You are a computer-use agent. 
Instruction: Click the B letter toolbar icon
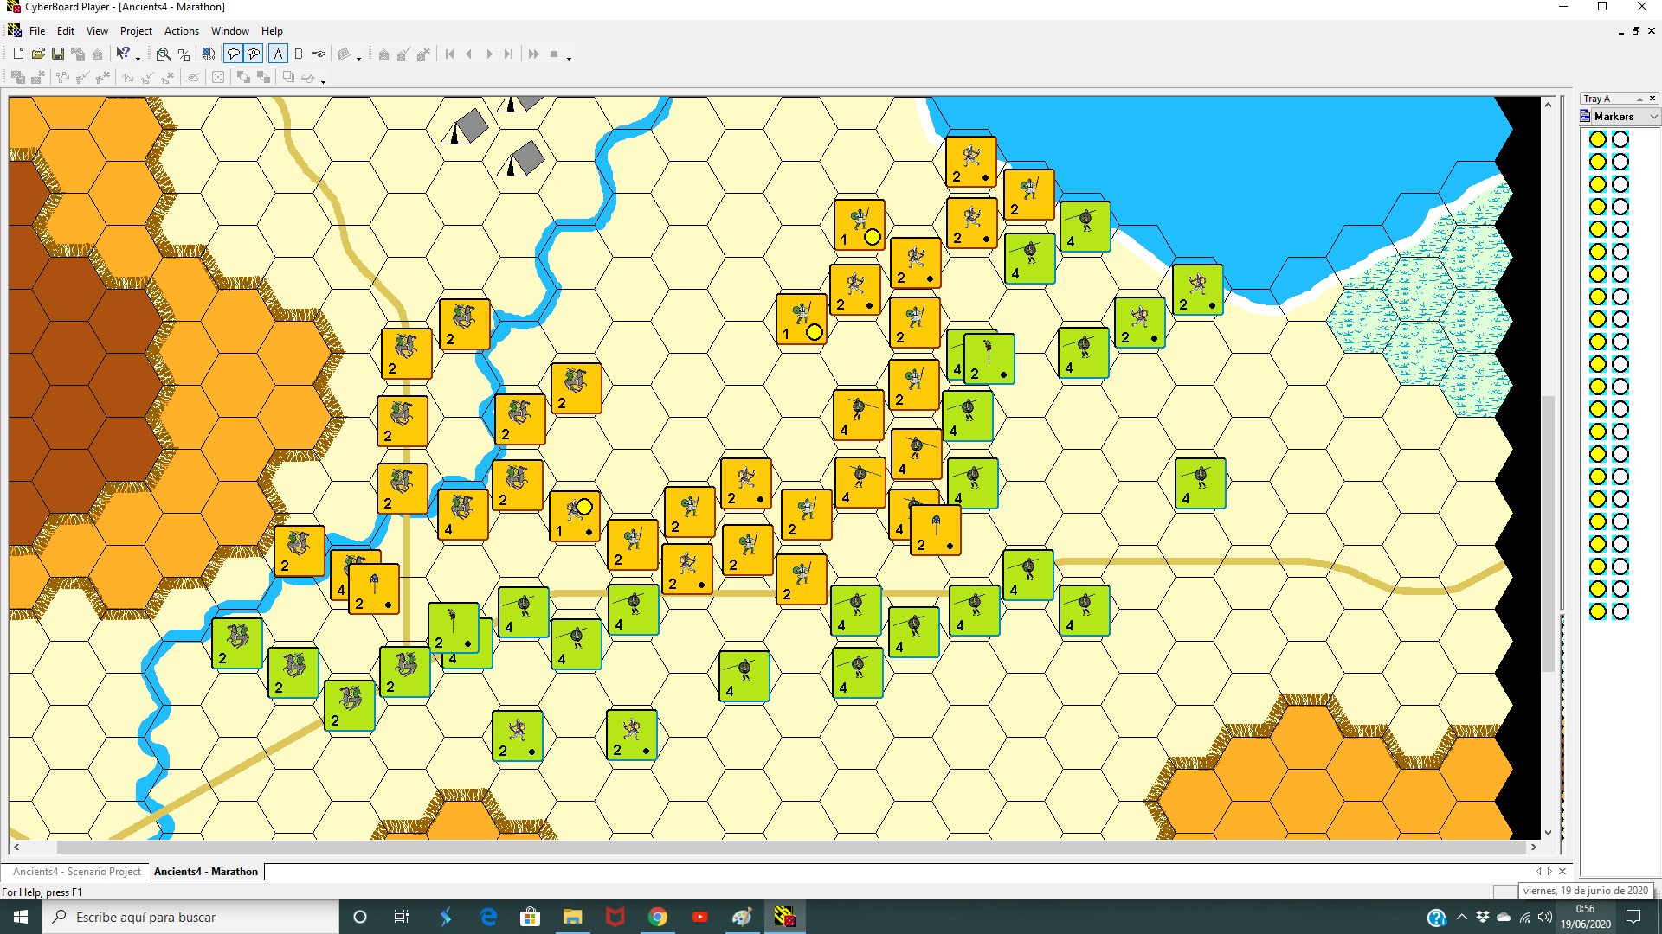click(x=299, y=54)
